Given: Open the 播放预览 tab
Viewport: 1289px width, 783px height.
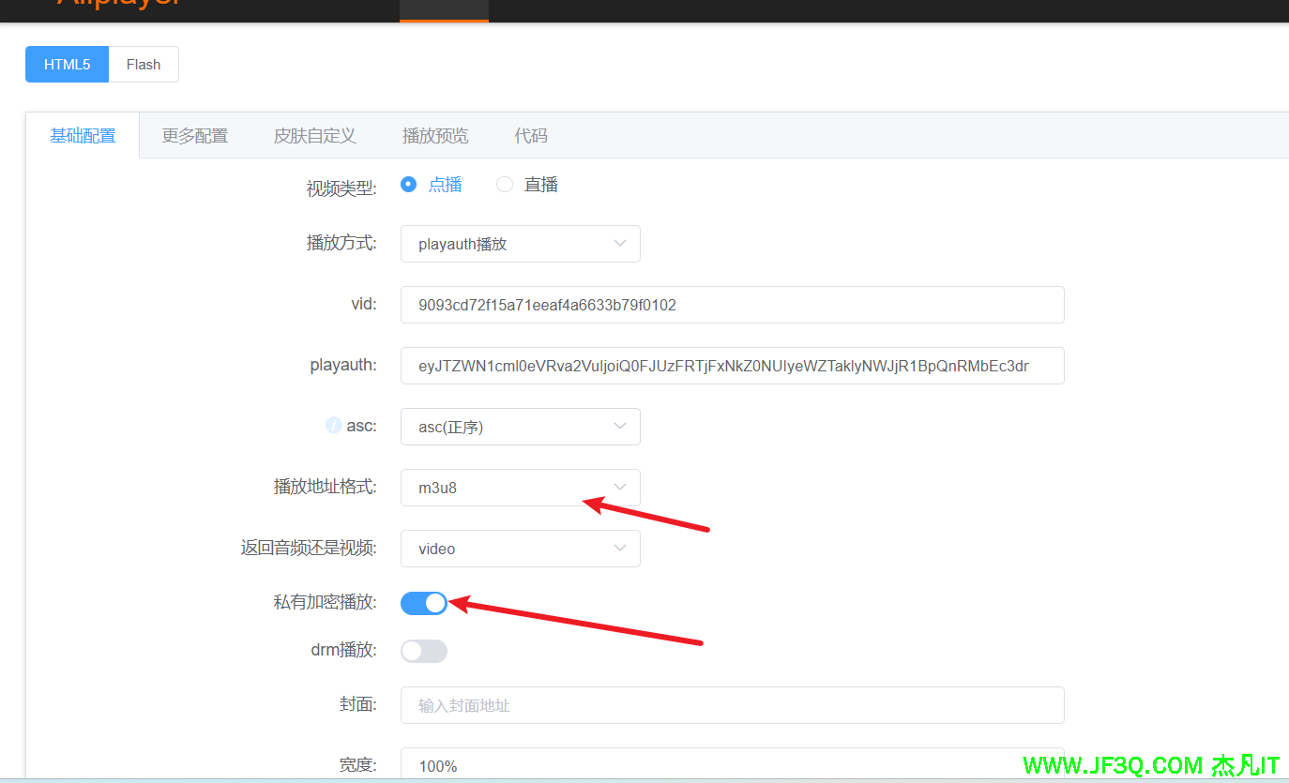Looking at the screenshot, I should point(435,136).
